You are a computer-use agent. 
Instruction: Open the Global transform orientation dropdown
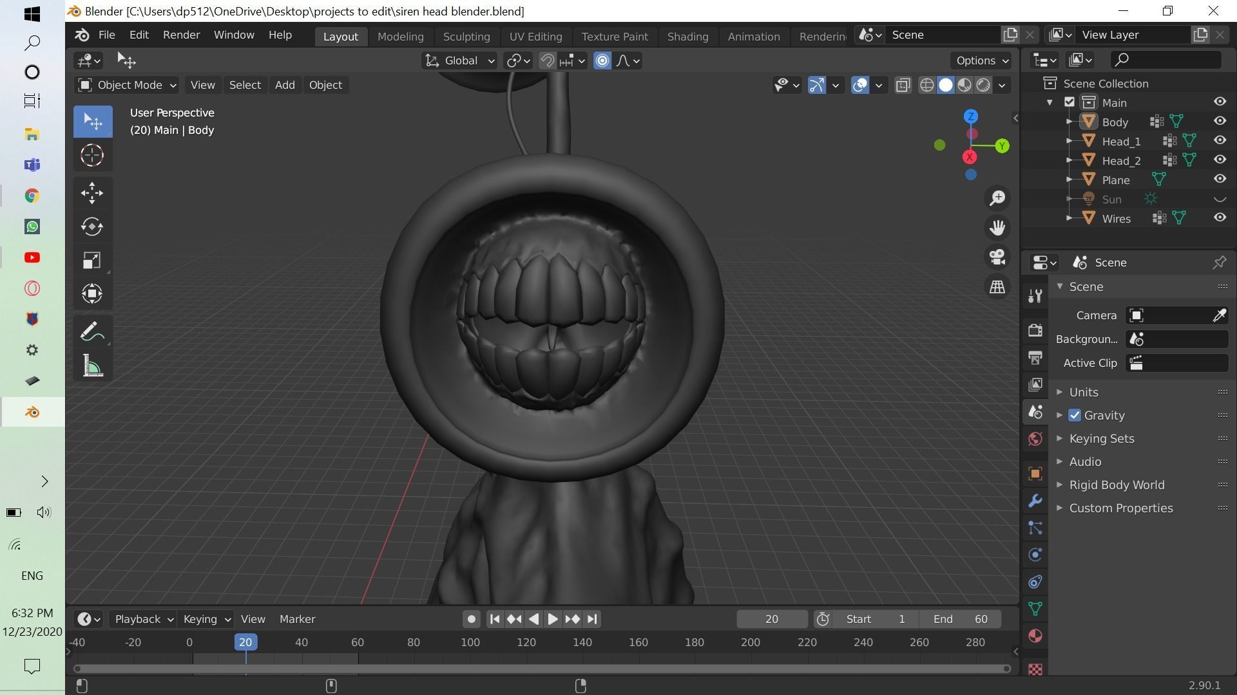pyautogui.click(x=459, y=60)
